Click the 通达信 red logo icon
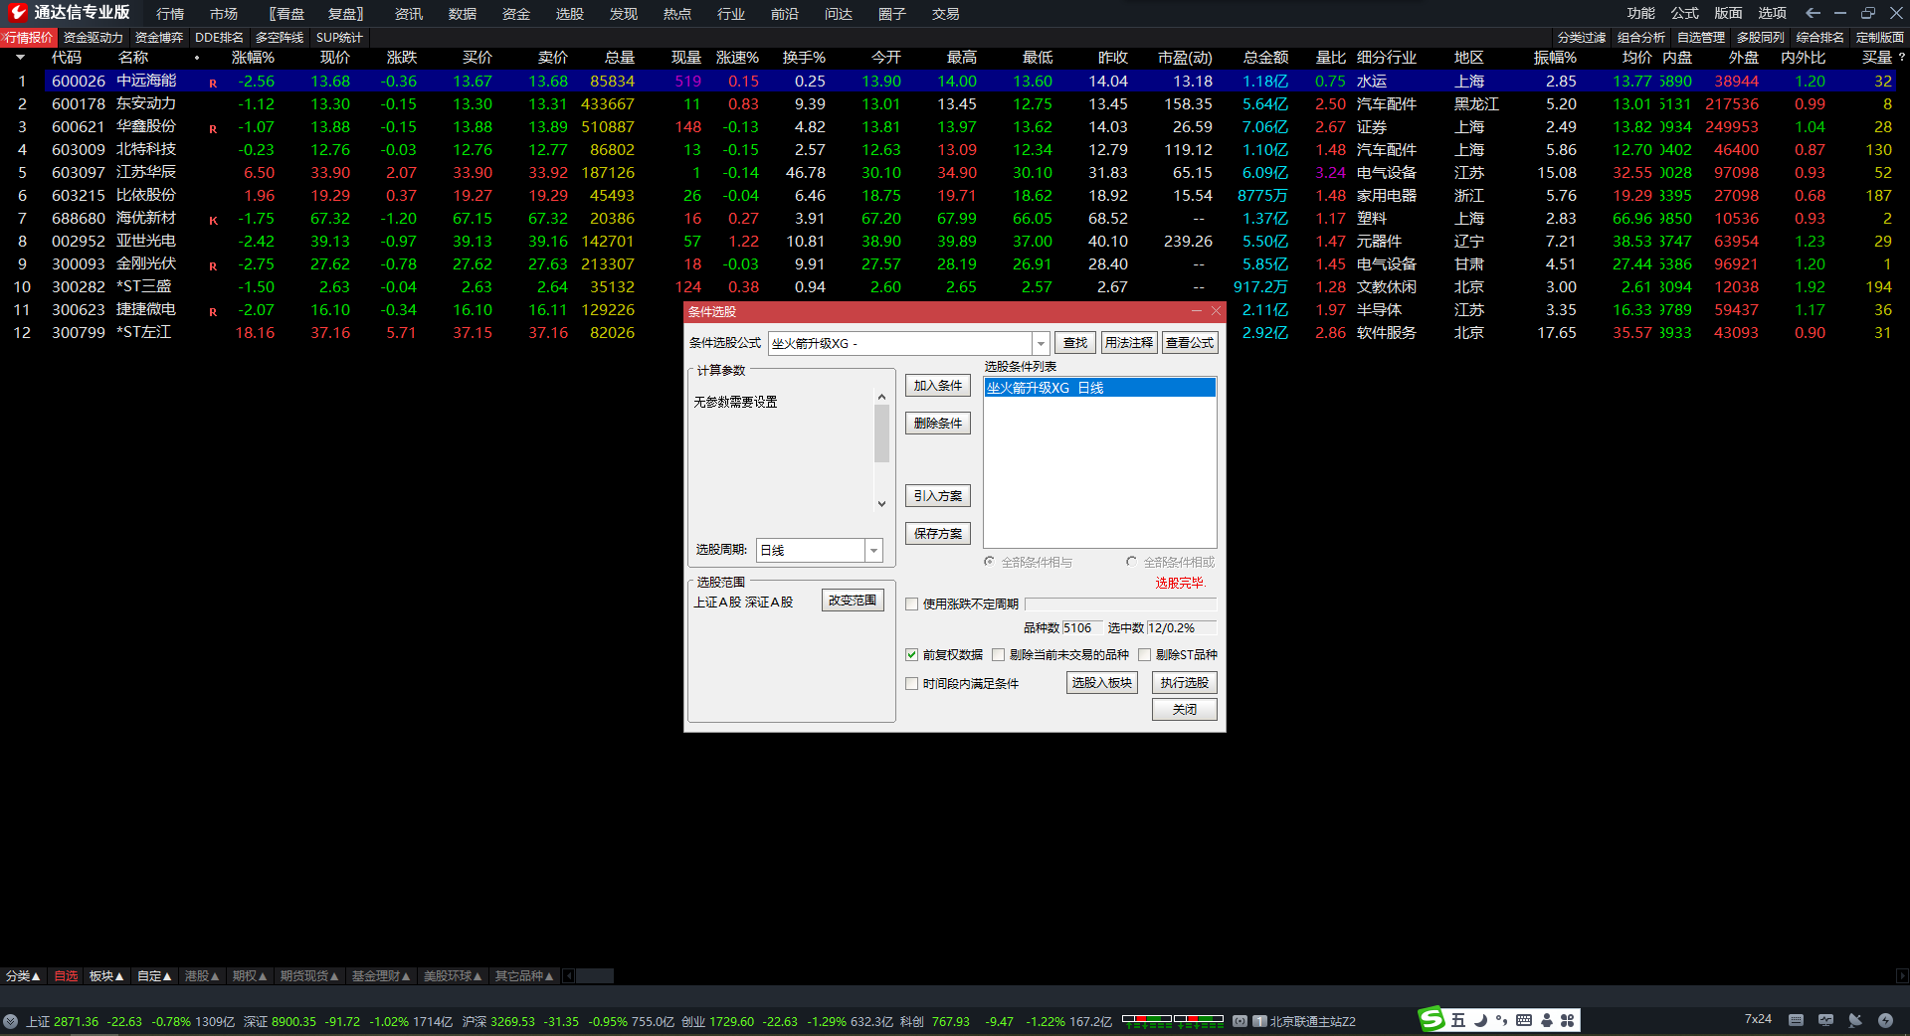 [17, 12]
